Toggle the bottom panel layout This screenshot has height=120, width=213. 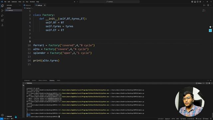195,2
